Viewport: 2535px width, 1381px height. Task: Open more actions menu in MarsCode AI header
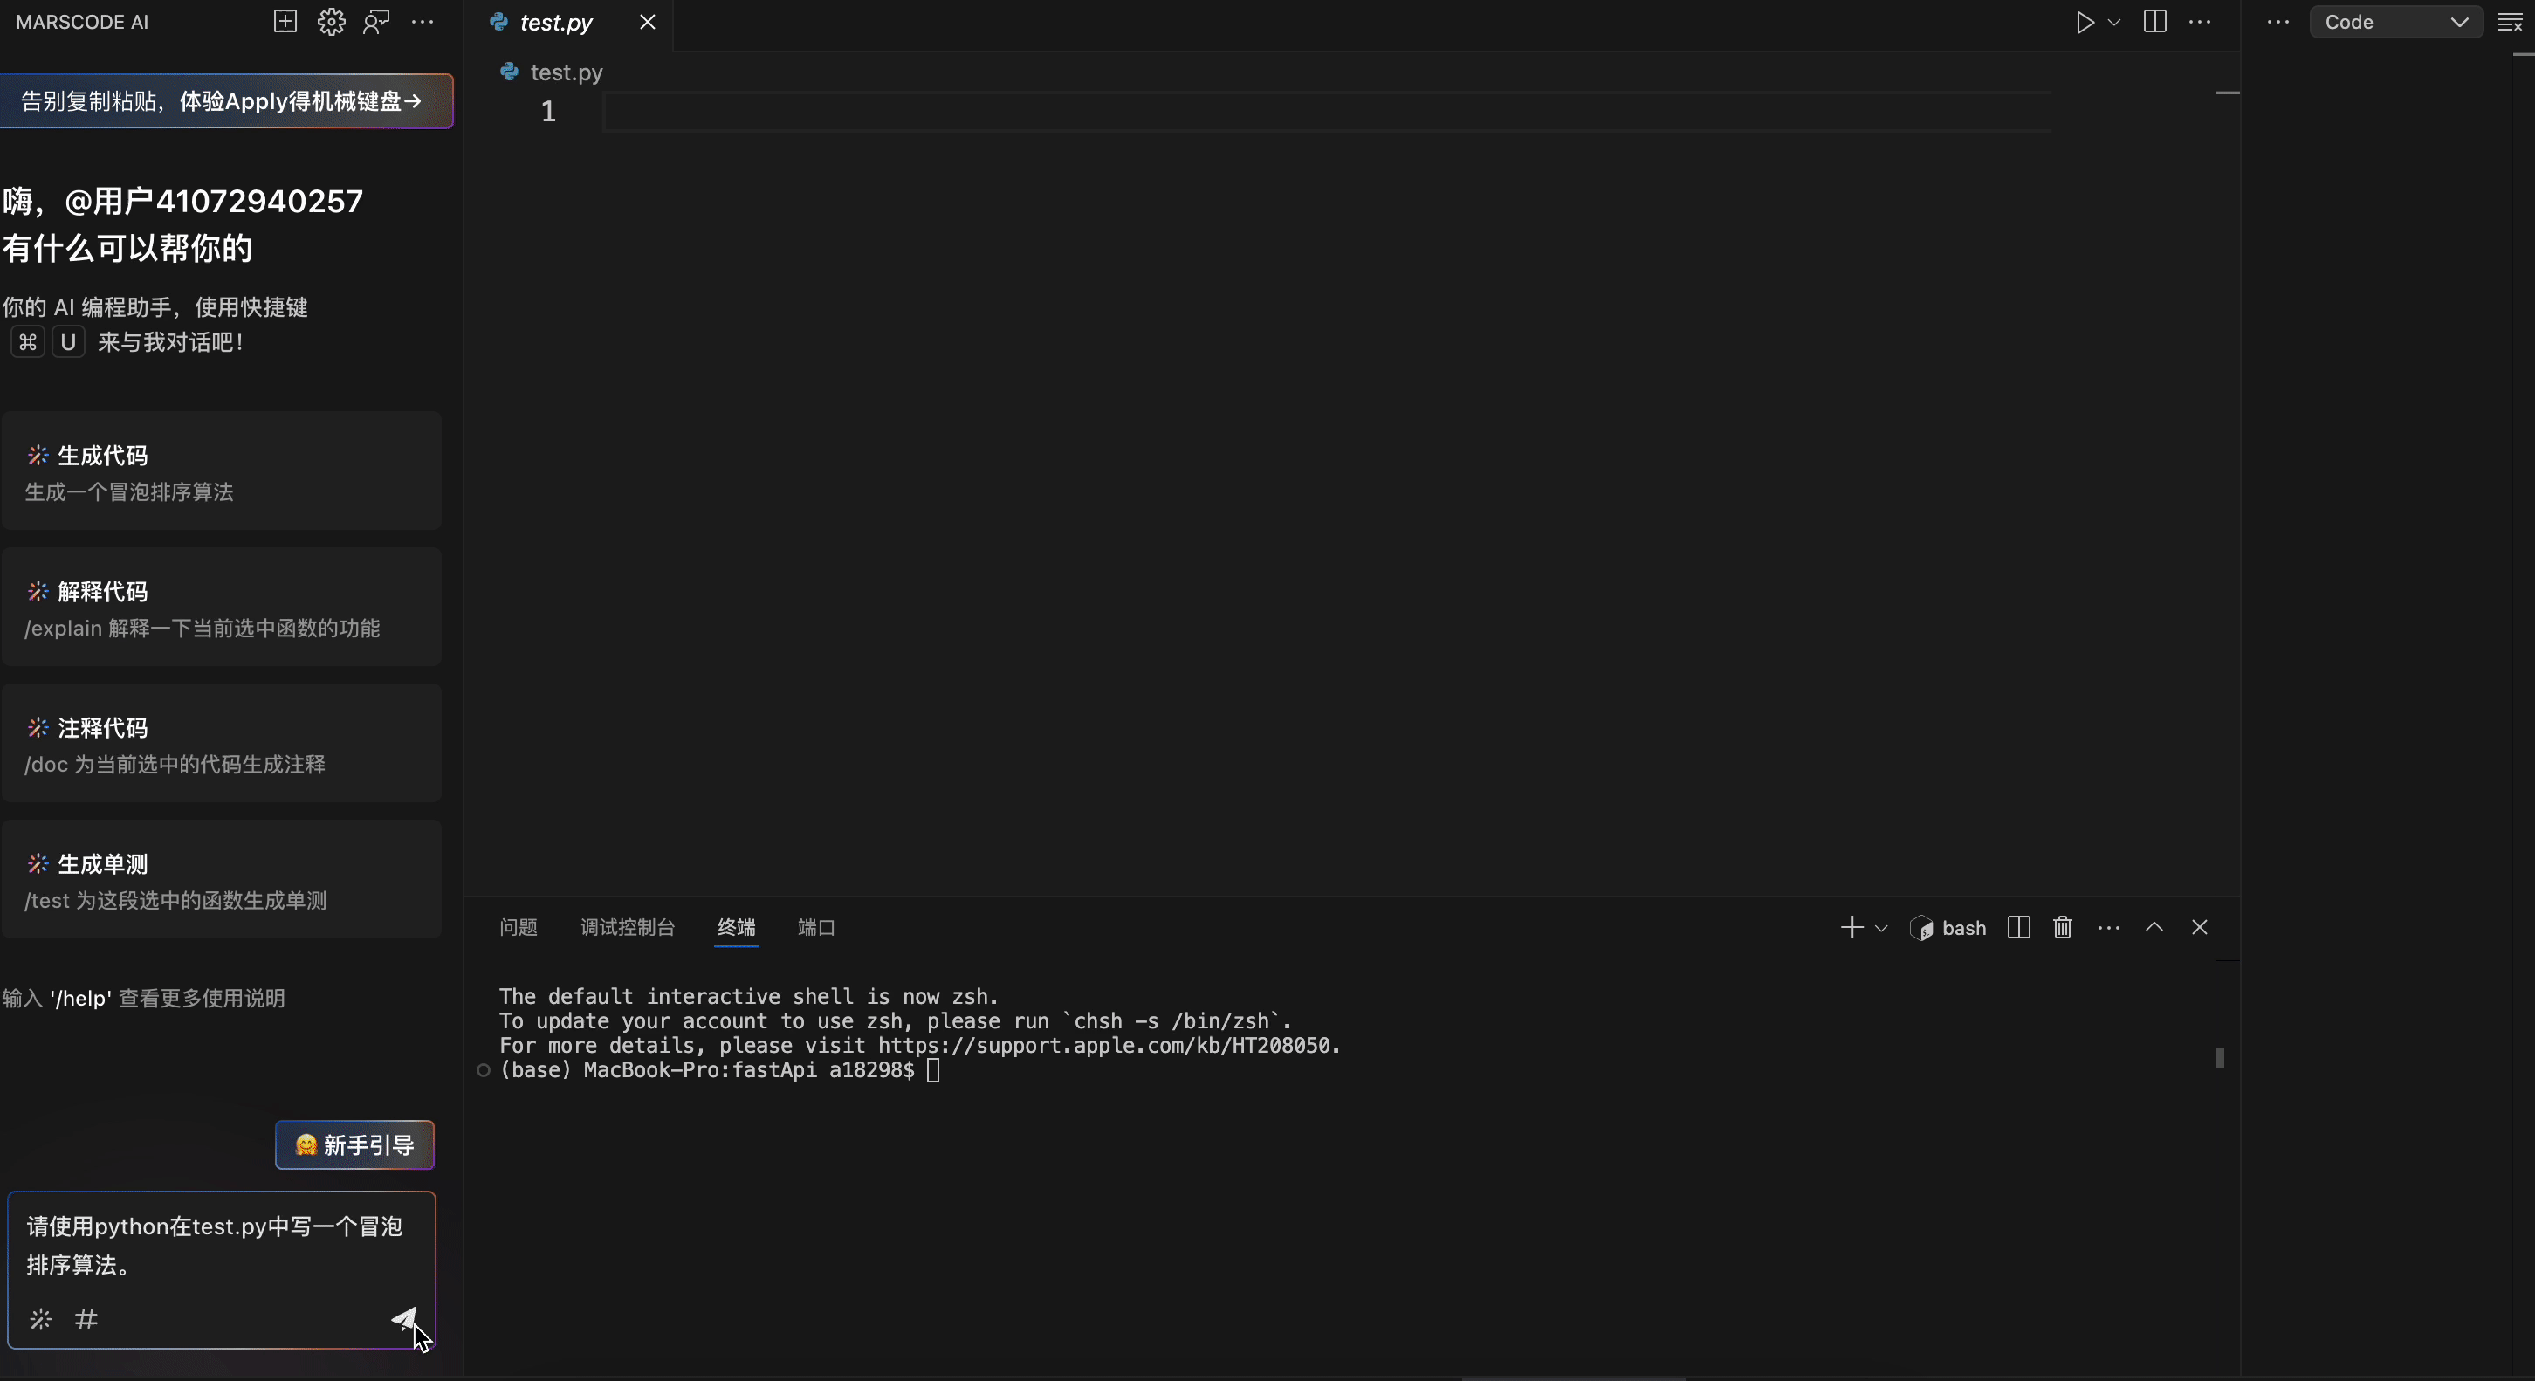coord(422,22)
